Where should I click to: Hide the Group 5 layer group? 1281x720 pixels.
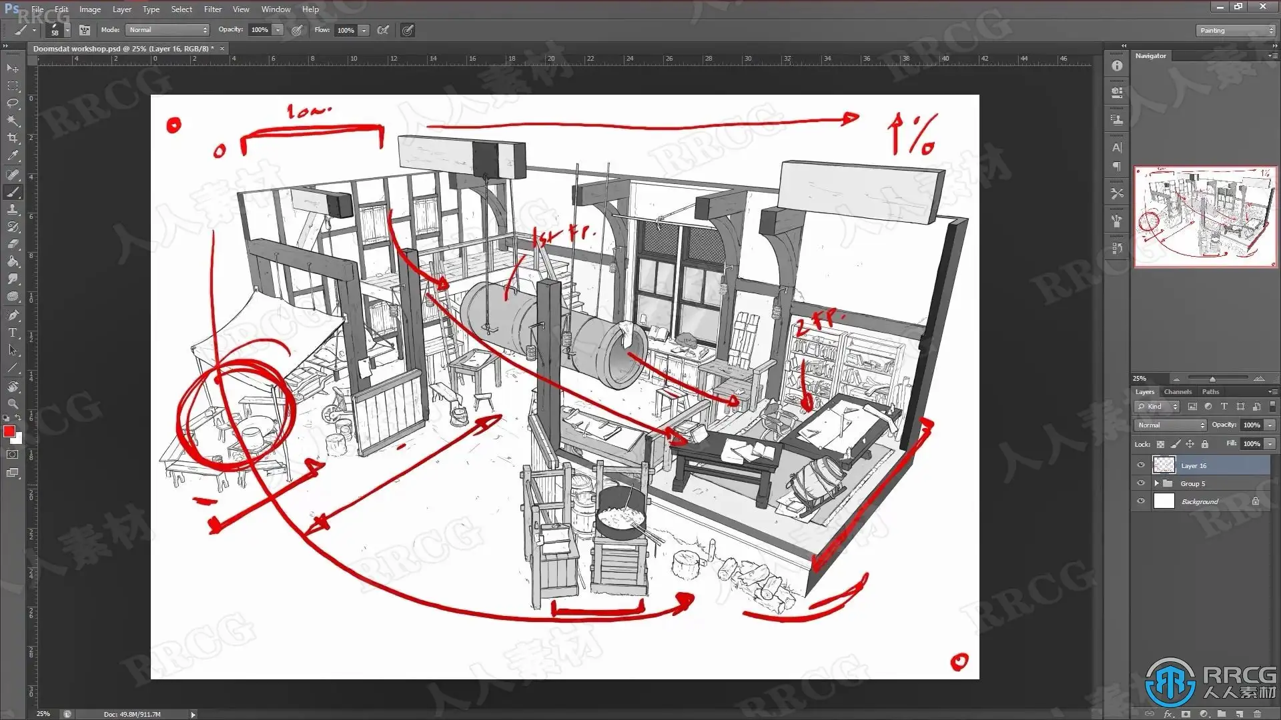[1140, 483]
